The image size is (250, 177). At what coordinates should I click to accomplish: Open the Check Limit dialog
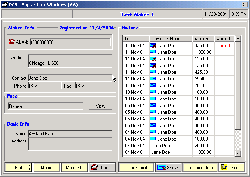pyautogui.click(x=136, y=168)
